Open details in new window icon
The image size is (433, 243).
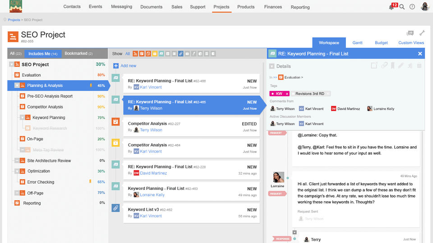click(x=374, y=66)
